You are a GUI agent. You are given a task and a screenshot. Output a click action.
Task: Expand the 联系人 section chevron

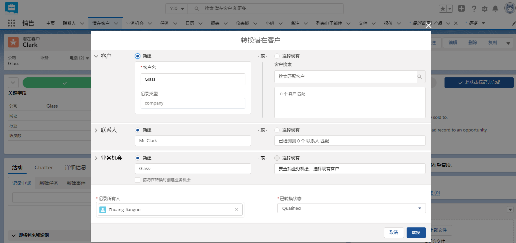[x=96, y=130]
